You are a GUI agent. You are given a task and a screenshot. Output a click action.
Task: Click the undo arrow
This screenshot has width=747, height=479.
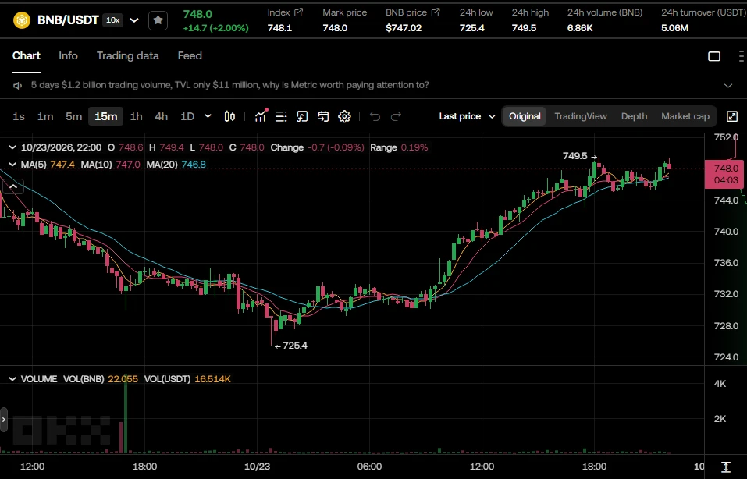coord(375,117)
